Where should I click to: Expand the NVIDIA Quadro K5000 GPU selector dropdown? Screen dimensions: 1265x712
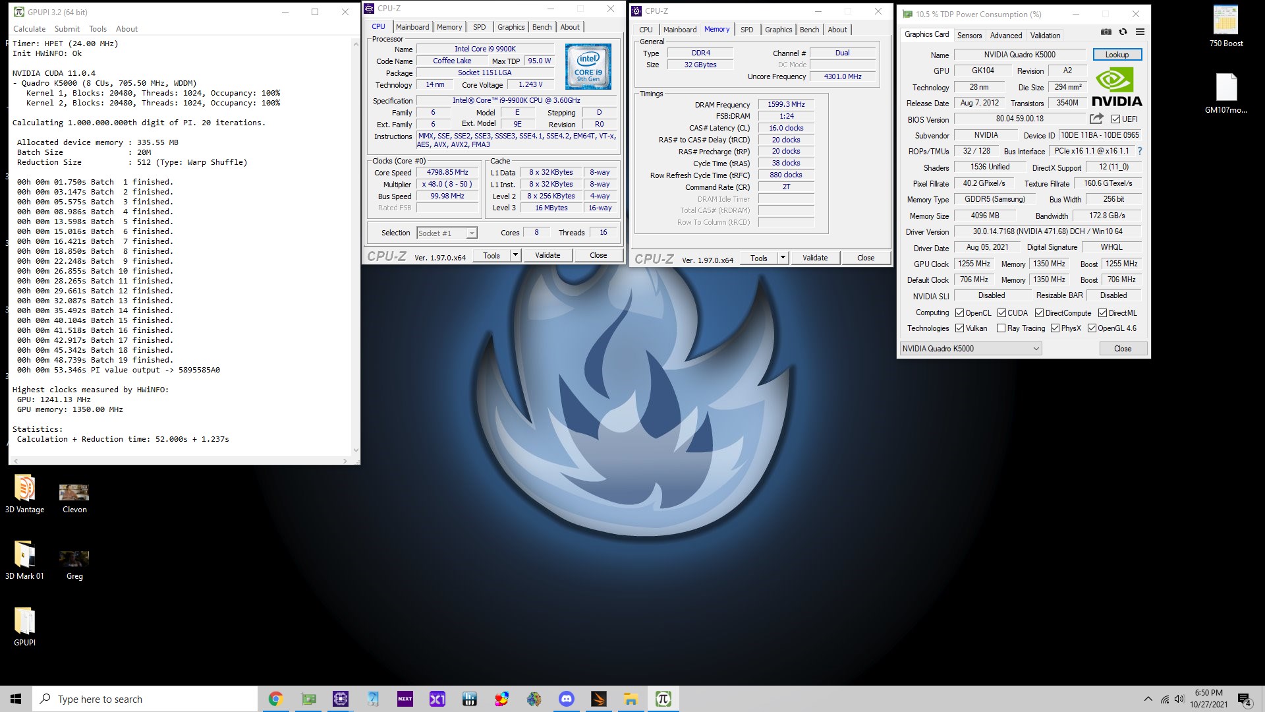pyautogui.click(x=970, y=349)
